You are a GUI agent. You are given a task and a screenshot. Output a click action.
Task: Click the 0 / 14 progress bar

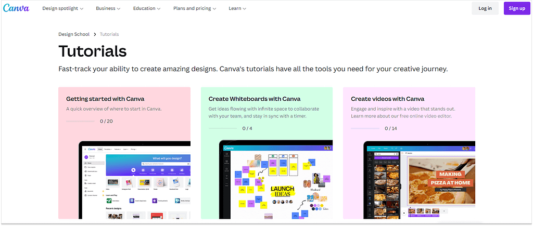pos(365,128)
